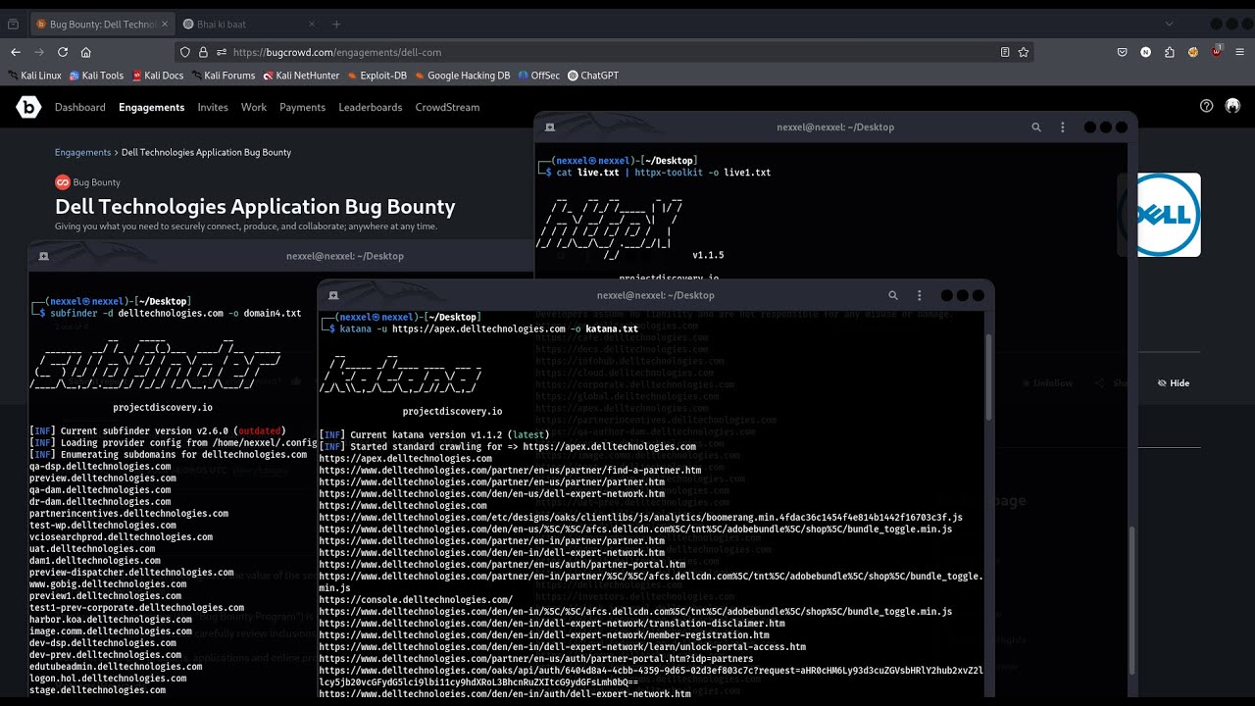
Task: Open the Kali NetHunter bookmark
Action: pyautogui.click(x=301, y=76)
